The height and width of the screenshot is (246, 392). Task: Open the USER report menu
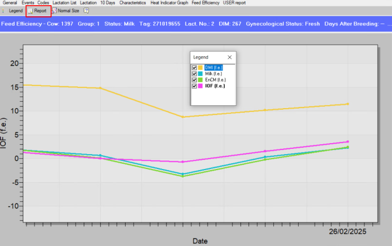click(x=234, y=3)
